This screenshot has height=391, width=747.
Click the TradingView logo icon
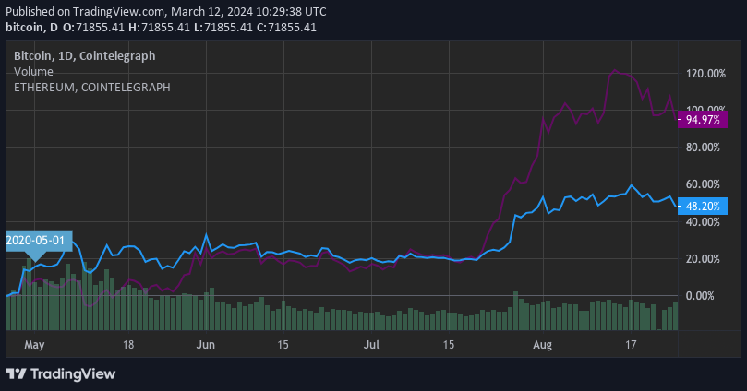point(16,373)
